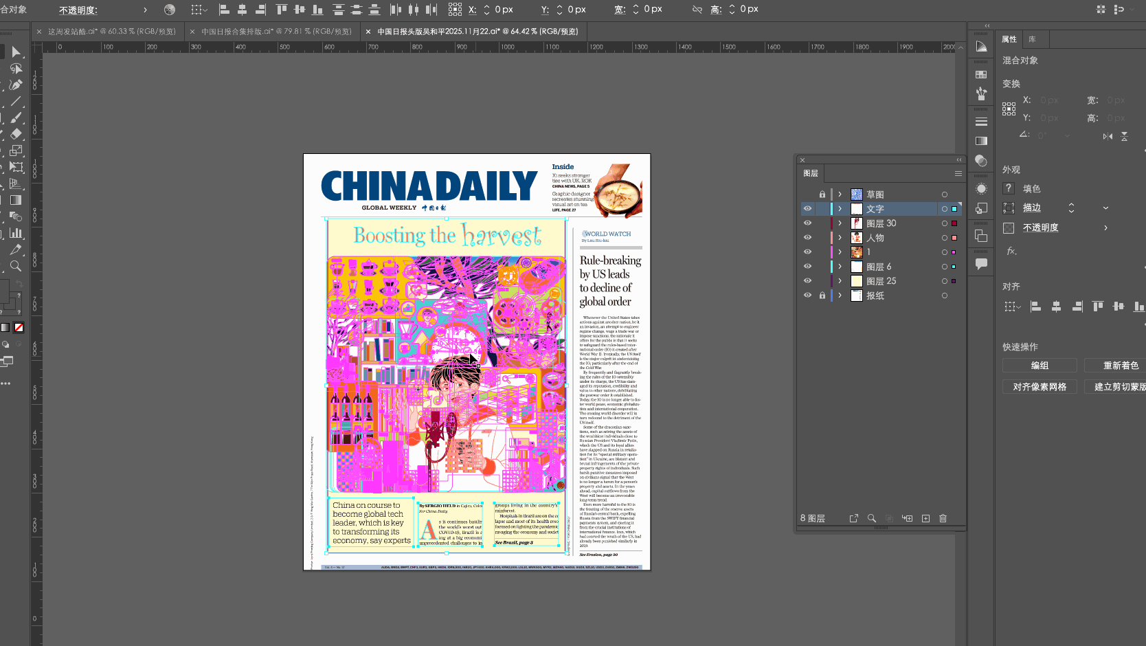Click horizontal align left icon in top control bar
Screen dimensions: 1146x646
click(224, 10)
